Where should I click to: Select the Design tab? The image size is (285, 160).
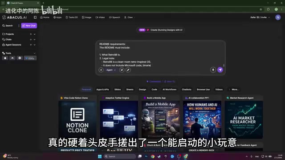[142, 89]
